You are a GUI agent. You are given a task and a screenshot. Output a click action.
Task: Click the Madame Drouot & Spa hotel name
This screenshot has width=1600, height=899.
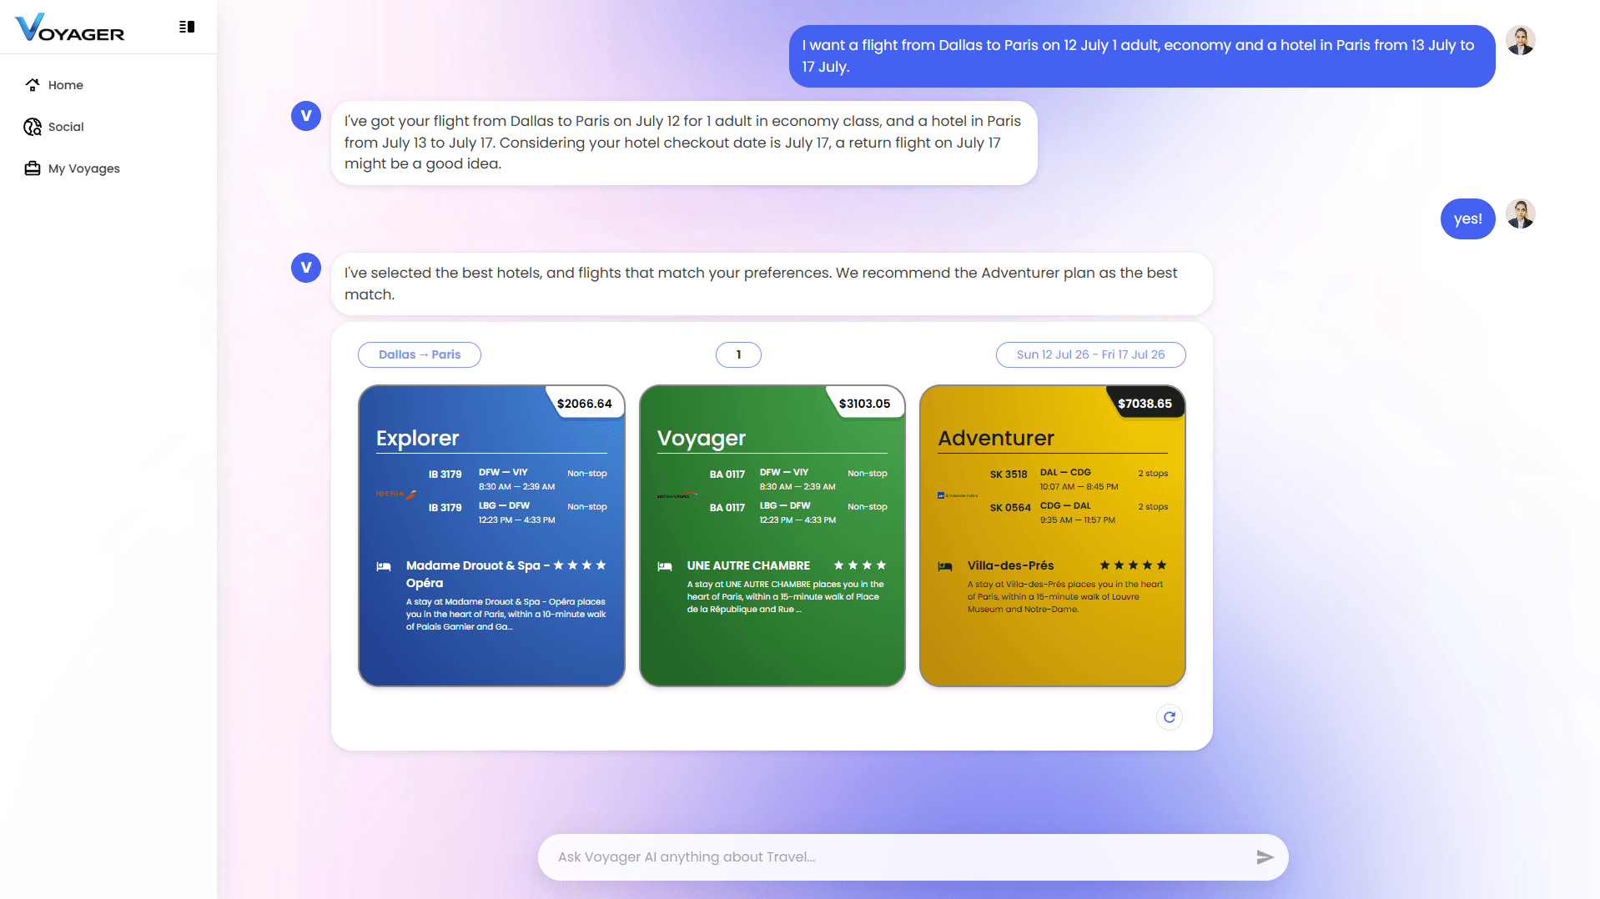coord(478,574)
